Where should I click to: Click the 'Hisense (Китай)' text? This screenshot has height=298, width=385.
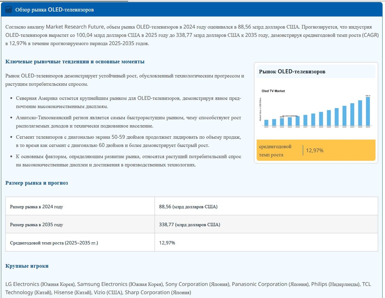72,292
